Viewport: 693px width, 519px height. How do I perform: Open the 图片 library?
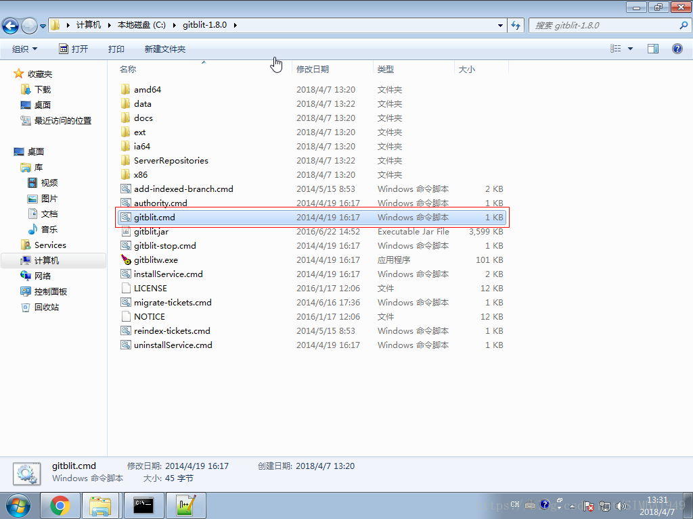(43, 198)
